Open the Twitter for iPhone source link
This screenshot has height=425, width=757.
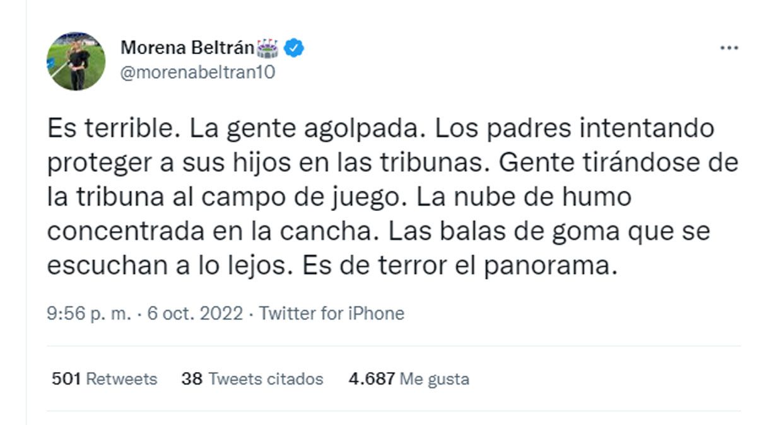tap(332, 313)
